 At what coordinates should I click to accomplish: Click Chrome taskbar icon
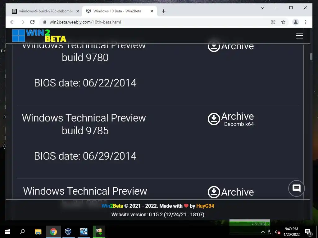click(53, 232)
